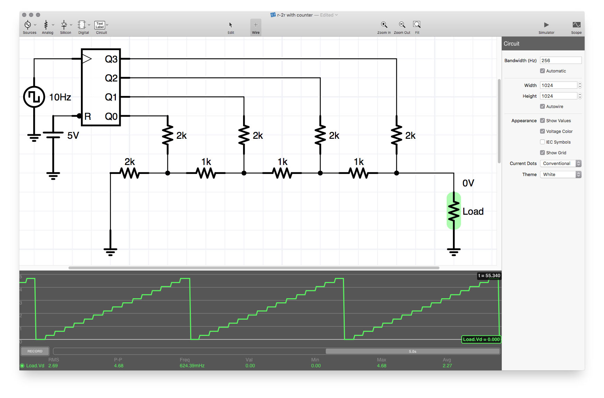Select the Load resistor

[x=454, y=211]
